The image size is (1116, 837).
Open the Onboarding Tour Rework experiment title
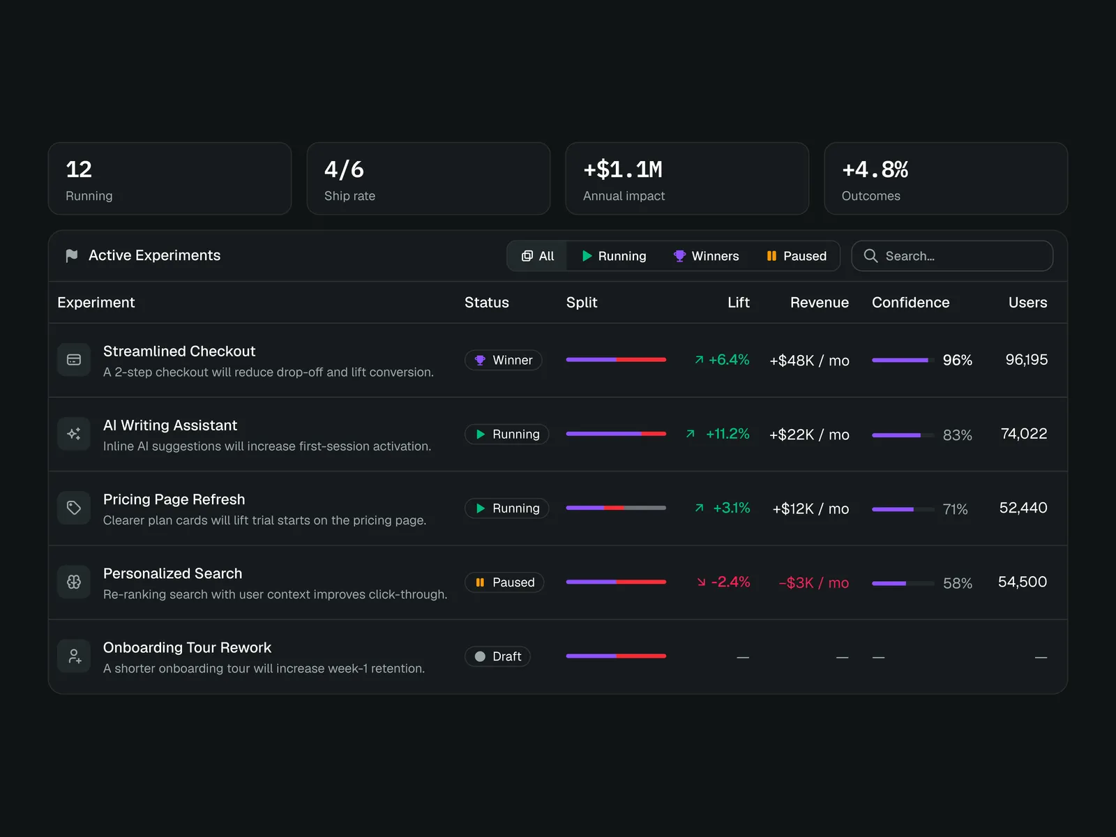click(187, 647)
